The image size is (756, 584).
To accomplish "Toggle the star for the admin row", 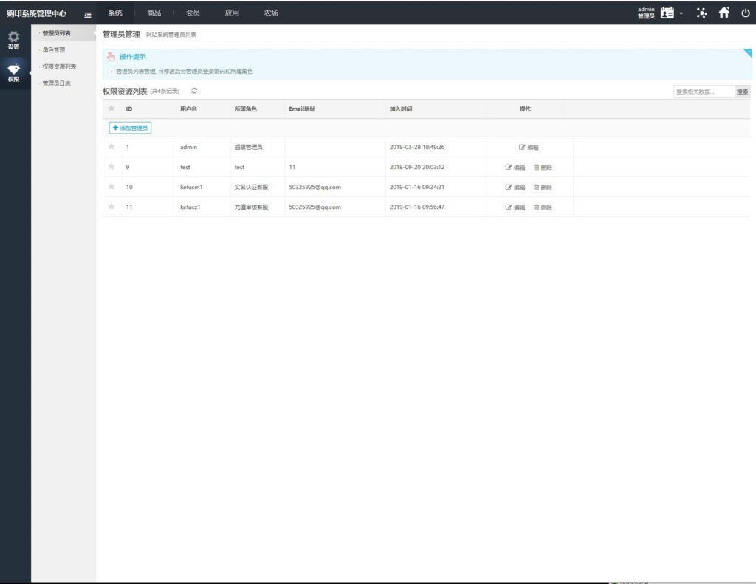I will tap(111, 147).
